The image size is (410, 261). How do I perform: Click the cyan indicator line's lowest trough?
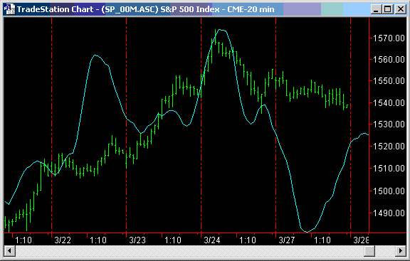coord(307,232)
